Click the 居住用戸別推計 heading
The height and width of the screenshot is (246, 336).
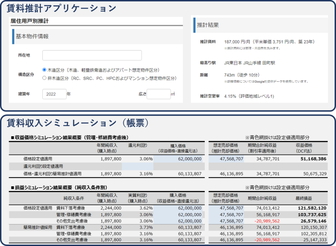pyautogui.click(x=30, y=21)
